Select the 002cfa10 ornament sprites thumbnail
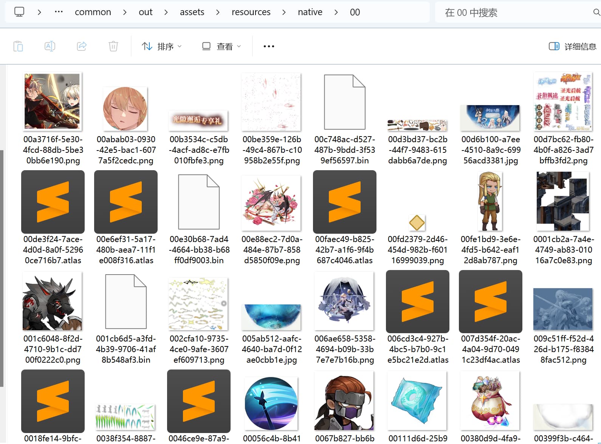The height and width of the screenshot is (444, 601). tap(198, 304)
